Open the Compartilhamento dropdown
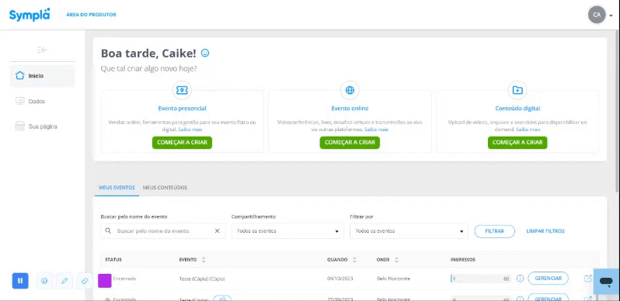620x301 pixels. tap(287, 231)
